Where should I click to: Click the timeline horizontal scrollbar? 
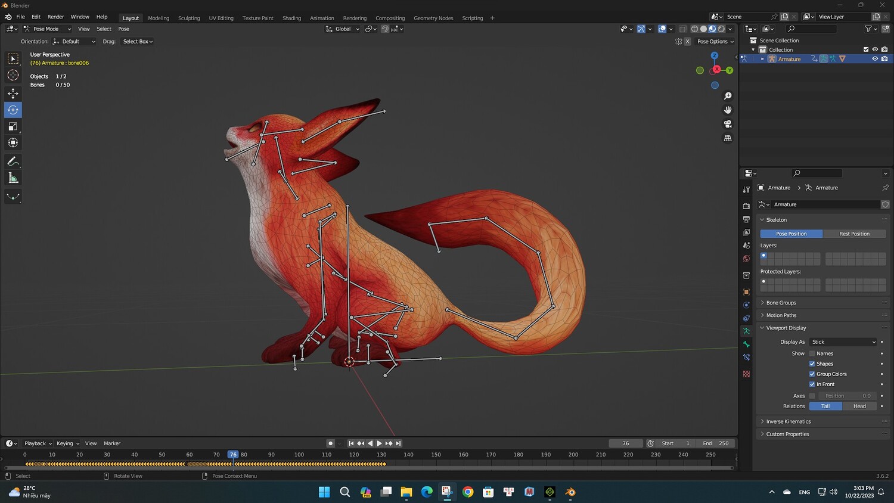[x=370, y=468]
